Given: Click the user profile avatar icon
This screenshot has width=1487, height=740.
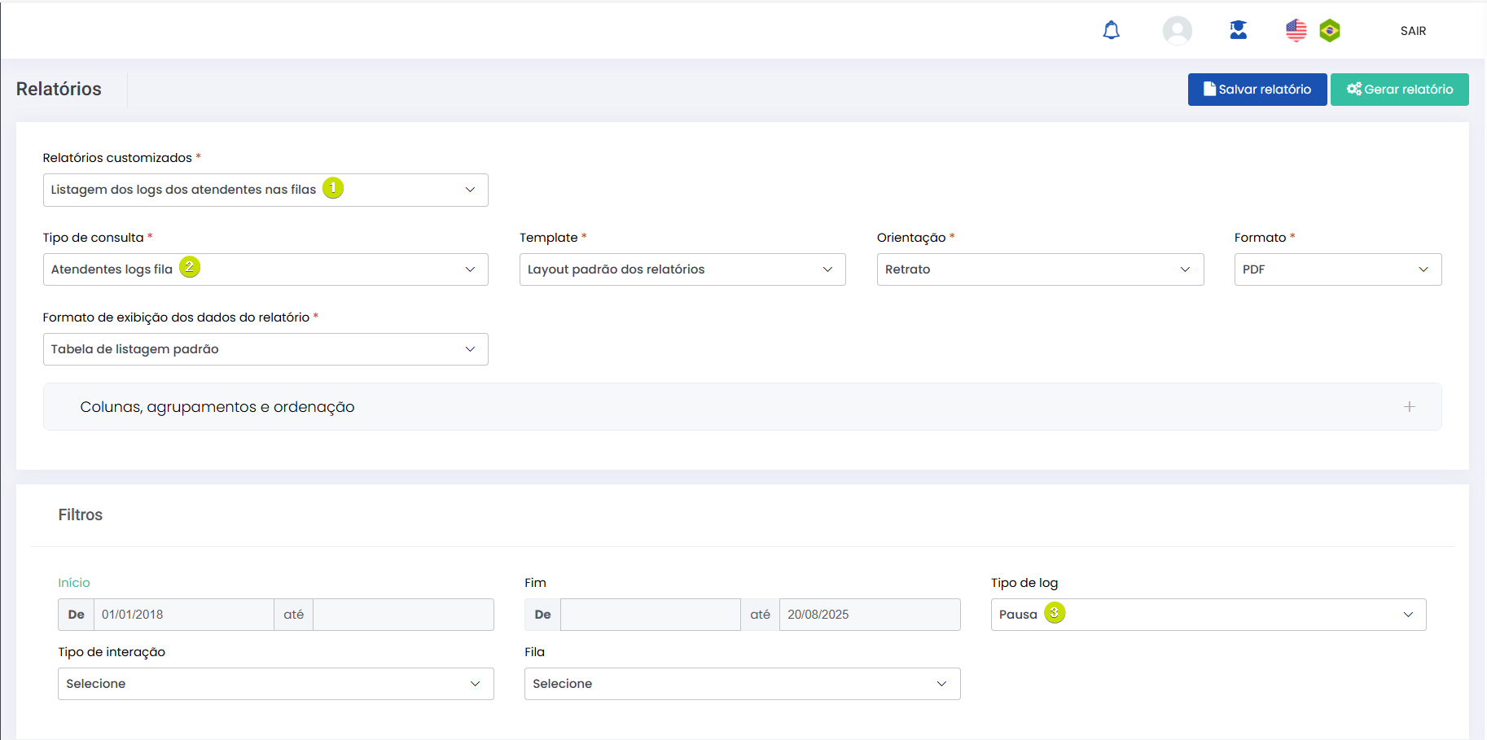Looking at the screenshot, I should (x=1177, y=31).
